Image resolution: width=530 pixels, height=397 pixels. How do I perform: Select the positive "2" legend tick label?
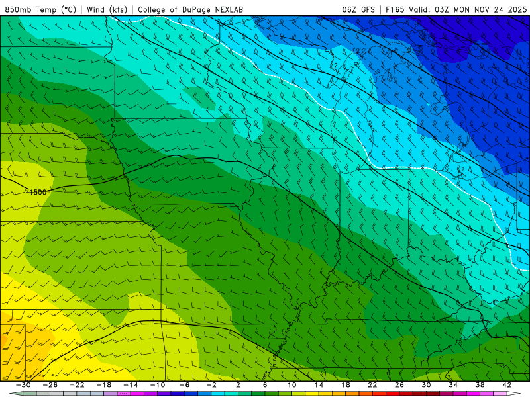point(238,385)
